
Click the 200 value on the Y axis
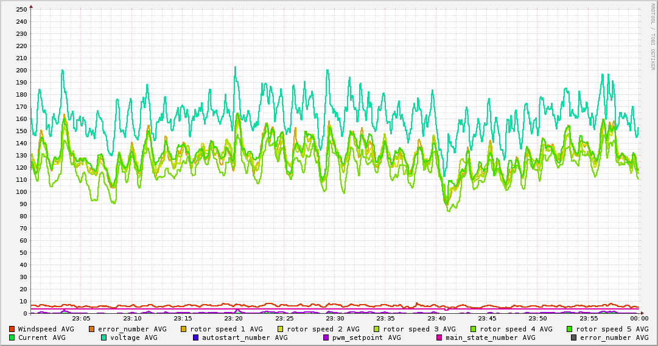tap(21, 71)
